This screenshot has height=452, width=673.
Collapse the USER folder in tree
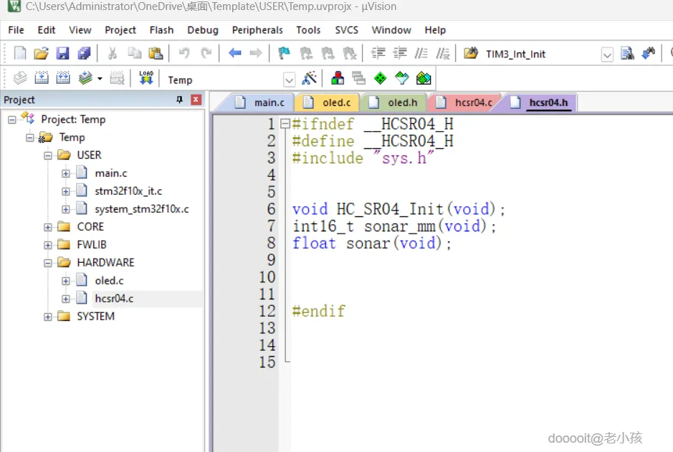pyautogui.click(x=48, y=155)
